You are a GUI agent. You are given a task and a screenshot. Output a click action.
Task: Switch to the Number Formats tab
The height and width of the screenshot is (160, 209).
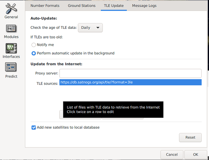pos(45,6)
